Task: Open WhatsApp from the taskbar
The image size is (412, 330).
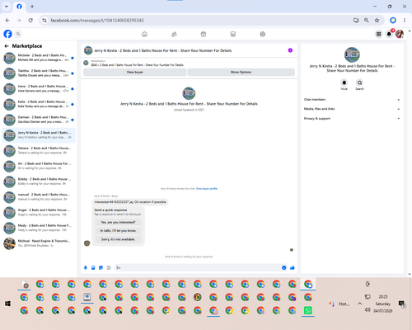Action: (308, 310)
